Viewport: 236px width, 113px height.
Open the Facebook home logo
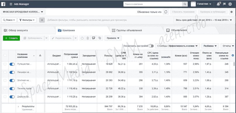click(x=3, y=4)
